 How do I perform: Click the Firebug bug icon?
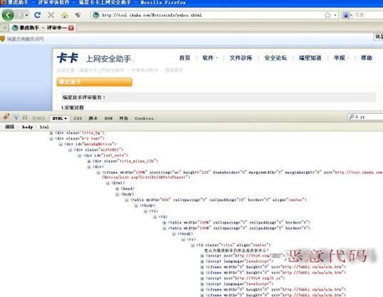6,117
